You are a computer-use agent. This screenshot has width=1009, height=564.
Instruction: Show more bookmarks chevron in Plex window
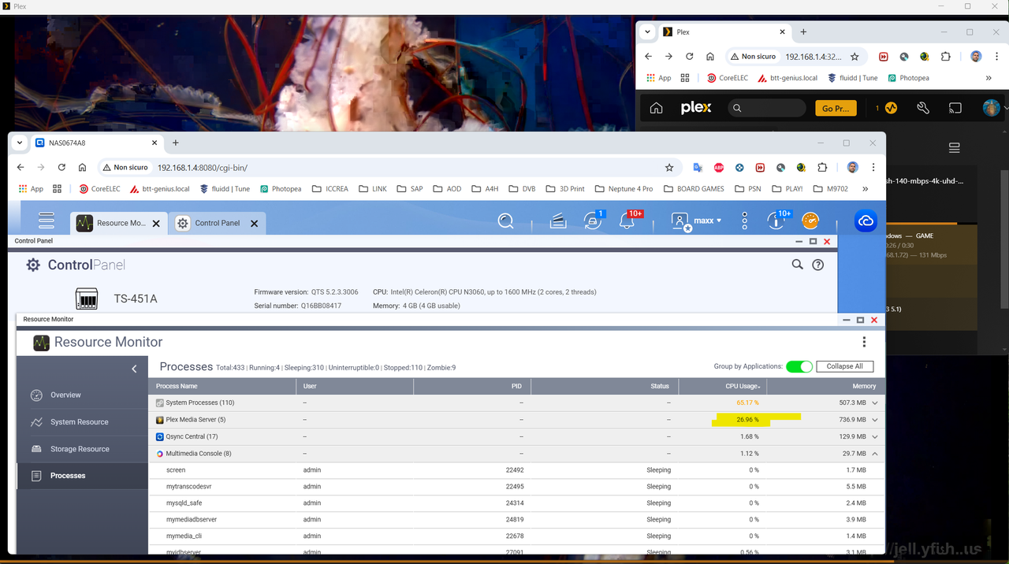[x=989, y=78]
